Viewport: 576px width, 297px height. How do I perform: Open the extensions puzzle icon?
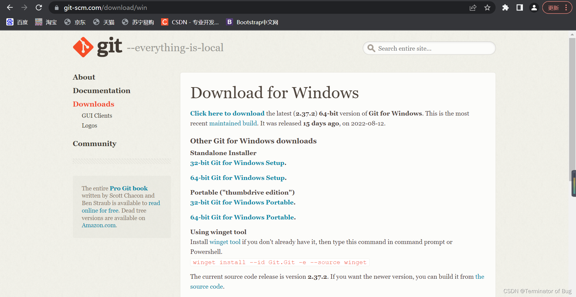(505, 8)
